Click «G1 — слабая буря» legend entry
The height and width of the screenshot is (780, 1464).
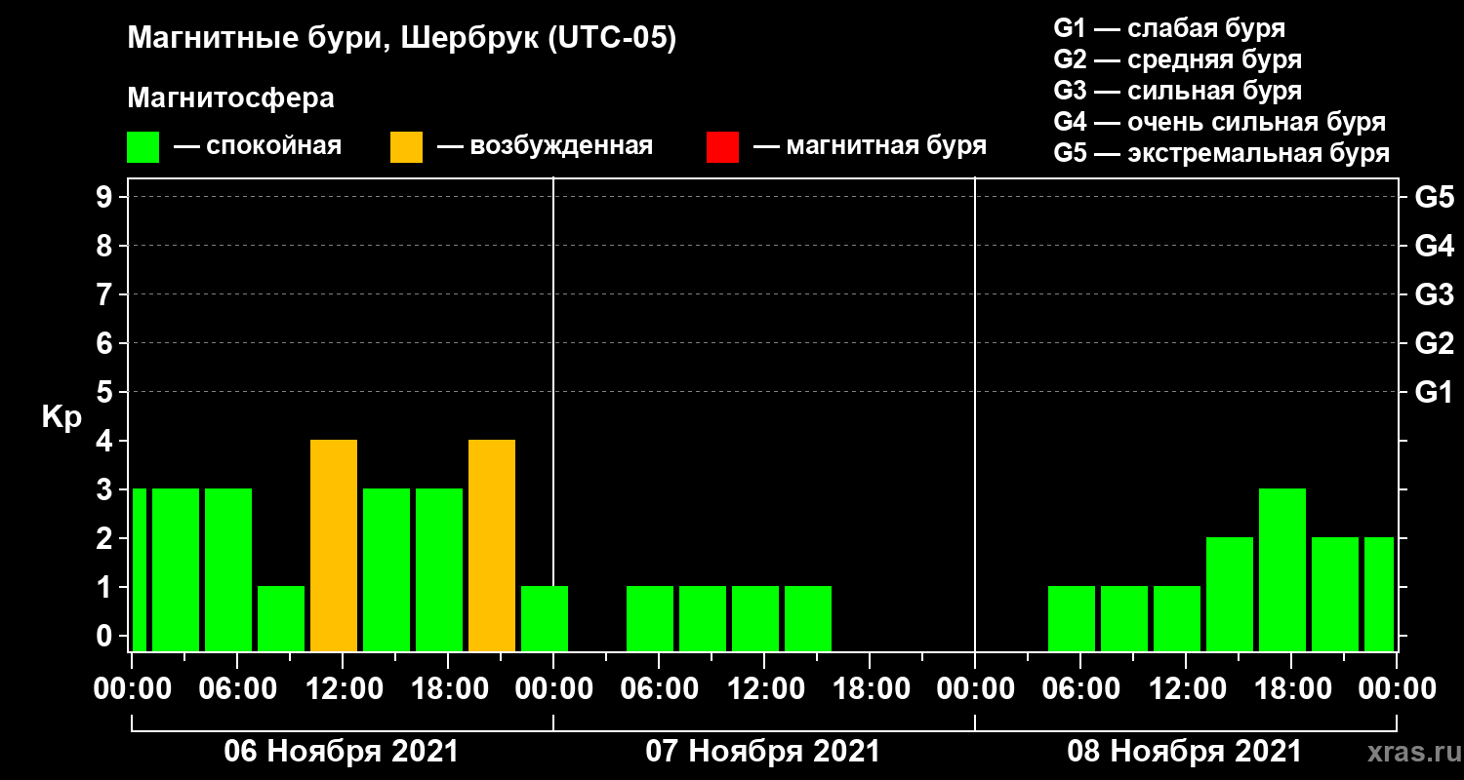coord(1169,28)
